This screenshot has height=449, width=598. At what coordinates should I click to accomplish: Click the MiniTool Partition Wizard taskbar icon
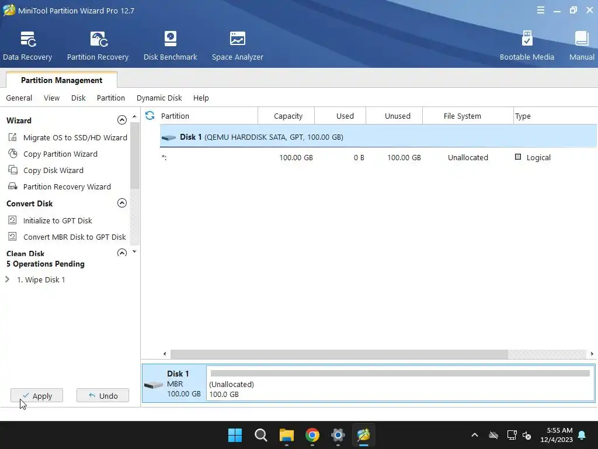[x=363, y=435]
